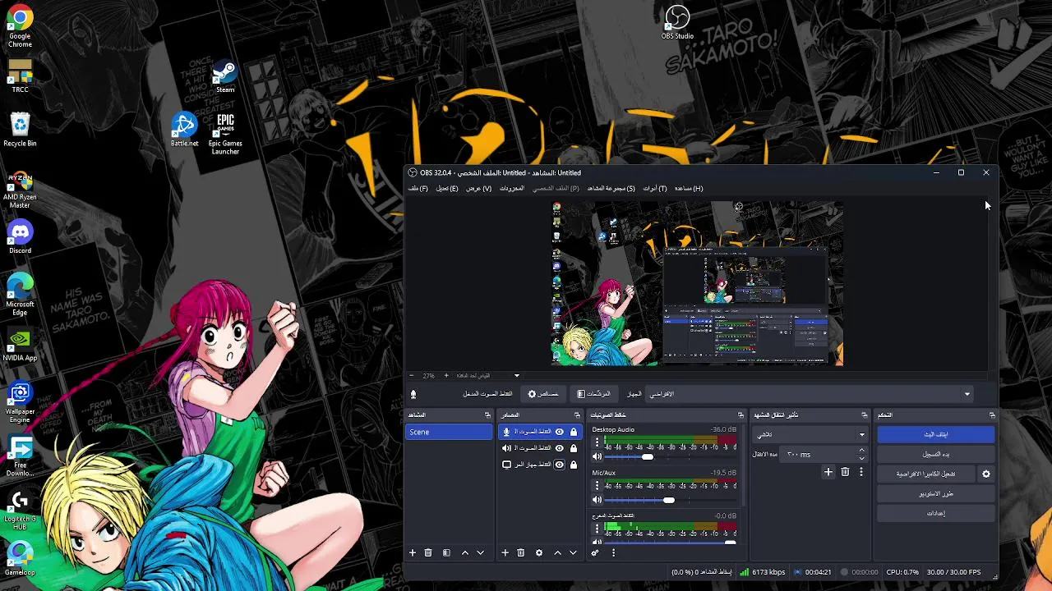Undock the Scene Transitions panel icon
The width and height of the screenshot is (1052, 591).
click(865, 415)
